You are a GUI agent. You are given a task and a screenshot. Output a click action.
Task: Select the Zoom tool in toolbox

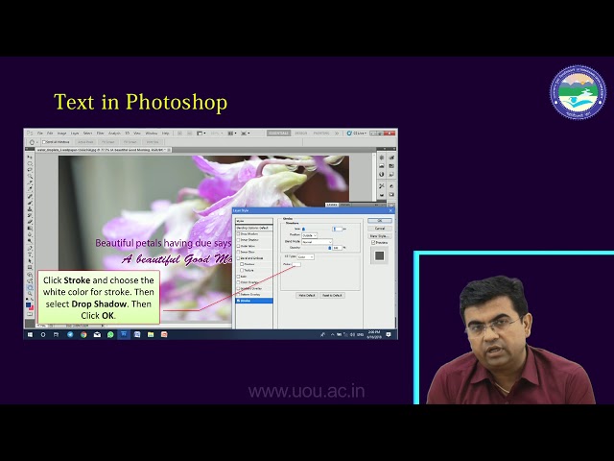tap(30, 294)
